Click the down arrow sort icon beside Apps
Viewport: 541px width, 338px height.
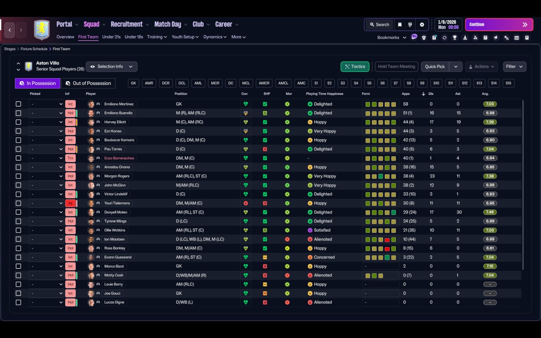424,94
